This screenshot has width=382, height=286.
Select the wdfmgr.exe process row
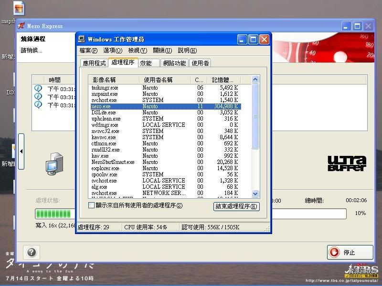tap(165, 125)
